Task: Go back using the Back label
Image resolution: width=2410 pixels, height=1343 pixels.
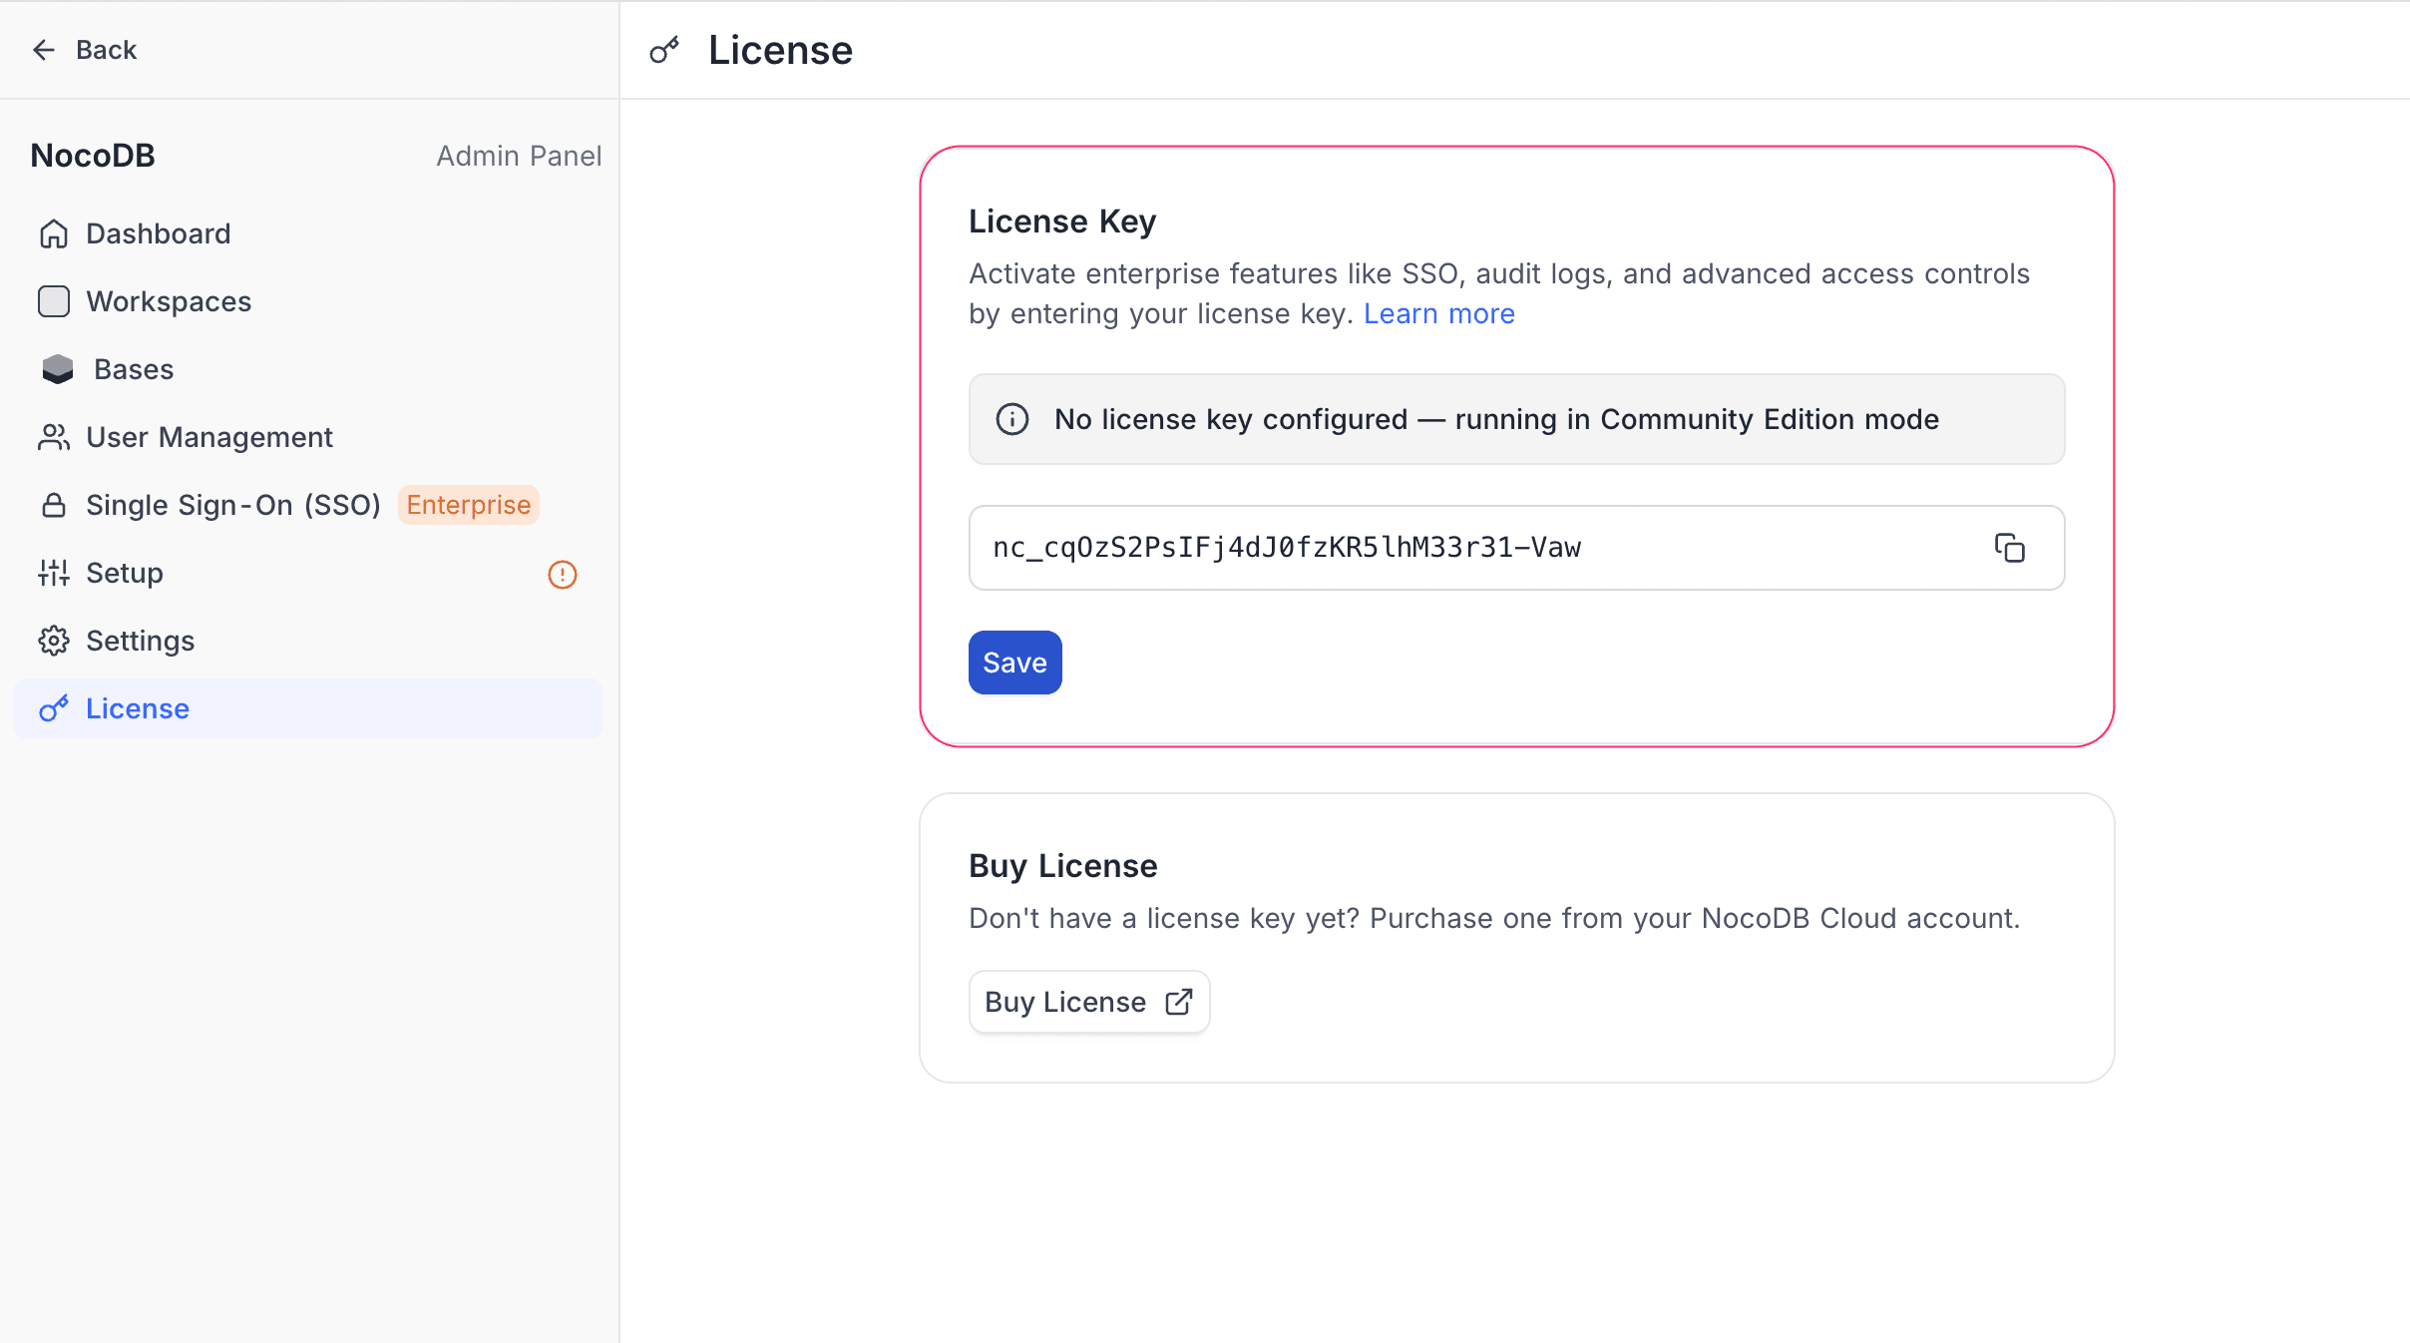Action: click(106, 50)
